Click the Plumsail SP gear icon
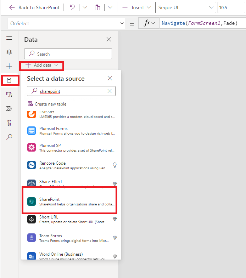The image size is (246, 278). tap(32, 148)
